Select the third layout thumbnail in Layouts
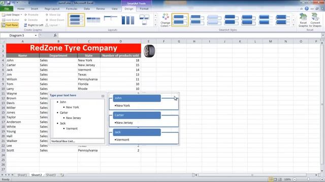 (110, 20)
